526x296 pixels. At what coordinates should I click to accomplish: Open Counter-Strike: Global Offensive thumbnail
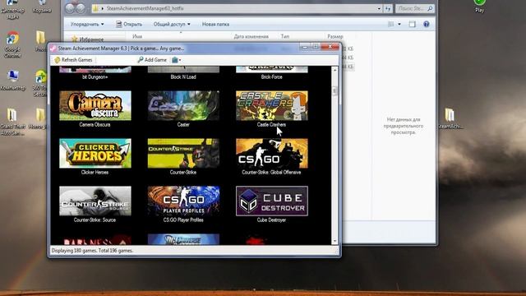pyautogui.click(x=272, y=154)
